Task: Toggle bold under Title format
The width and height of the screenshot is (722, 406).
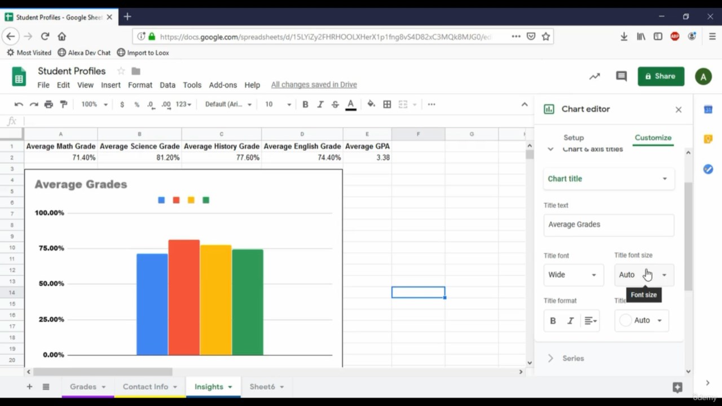Action: pos(553,320)
